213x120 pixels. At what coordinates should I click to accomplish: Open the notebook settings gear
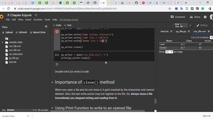click(x=205, y=17)
